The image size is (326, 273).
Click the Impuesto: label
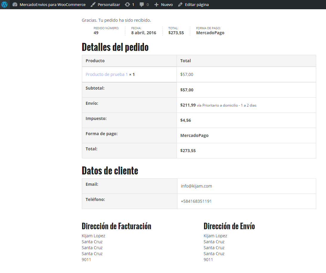tap(96, 118)
